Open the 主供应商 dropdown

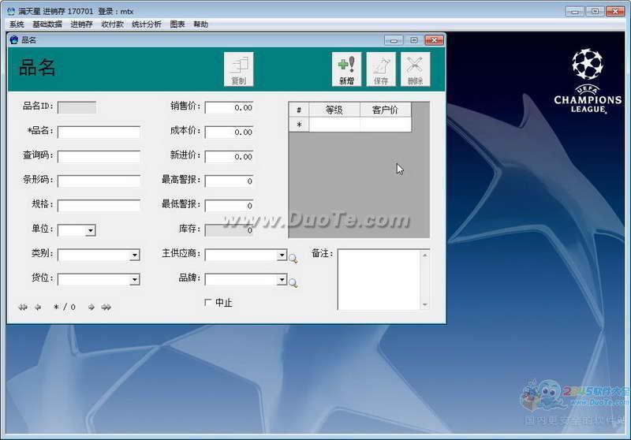pos(282,255)
